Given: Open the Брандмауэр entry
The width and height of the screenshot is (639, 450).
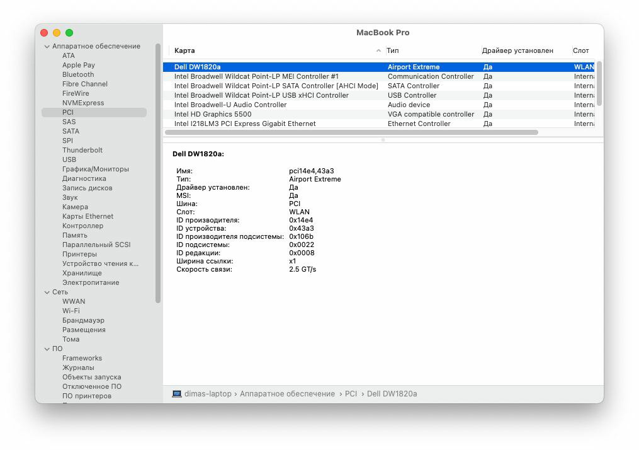Looking at the screenshot, I should (83, 320).
